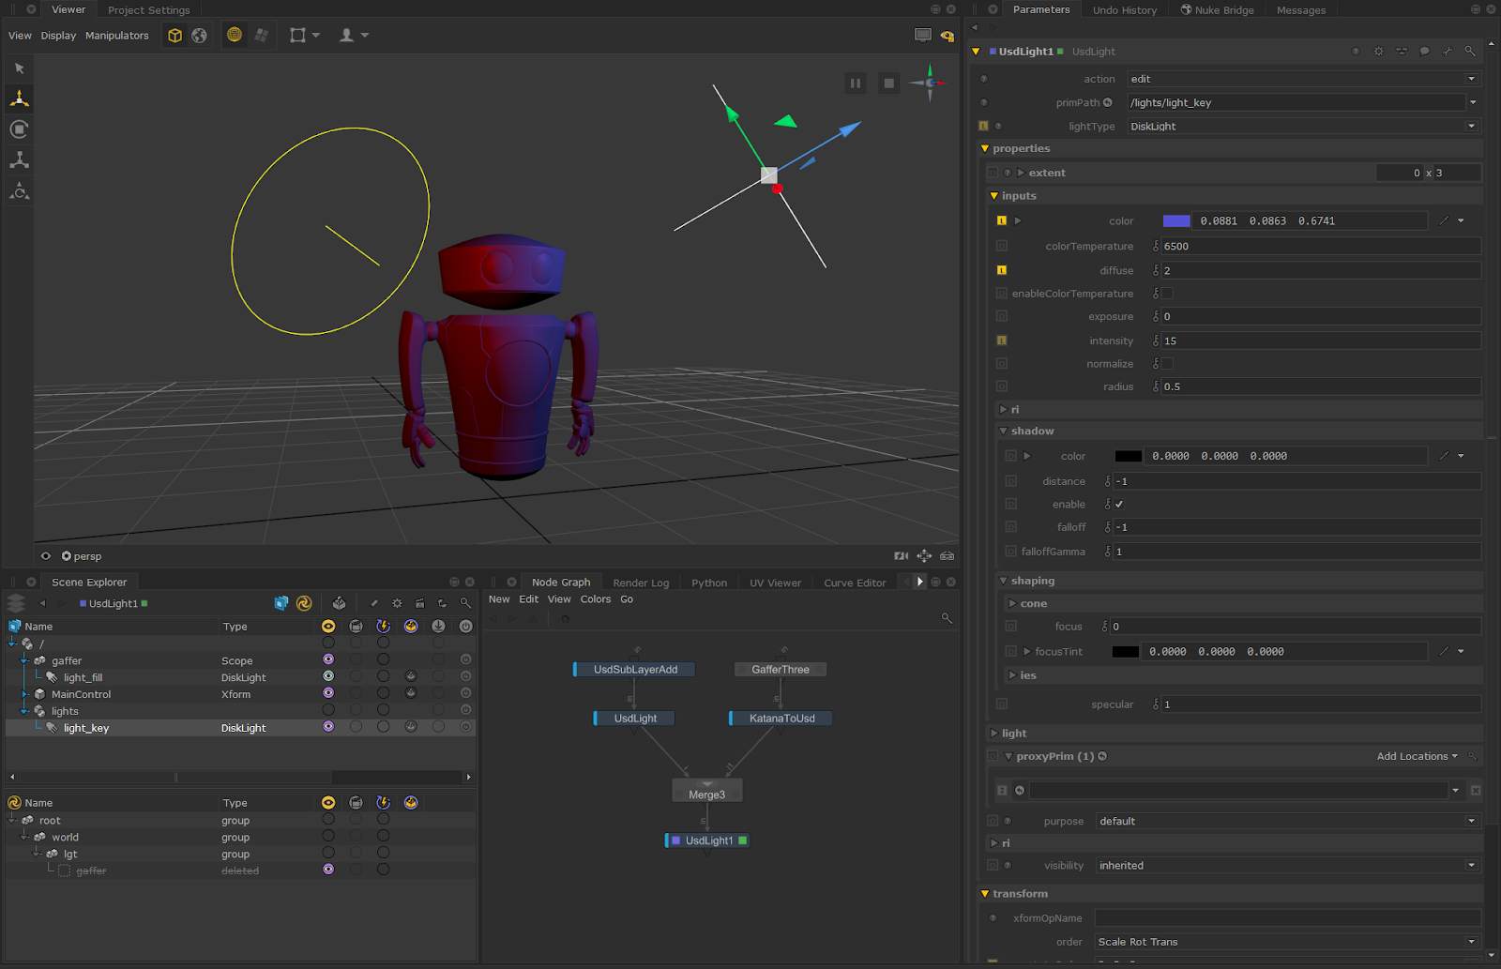Switch to the Render Log tab
Screen dimensions: 1501x969
tap(641, 583)
